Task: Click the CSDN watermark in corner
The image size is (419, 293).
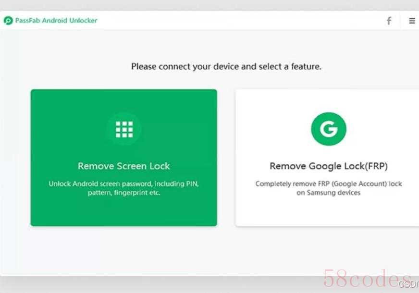Action: pyautogui.click(x=409, y=284)
